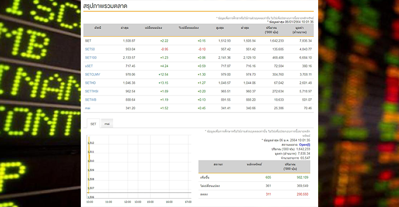Click the sSET index link

pos(89,66)
